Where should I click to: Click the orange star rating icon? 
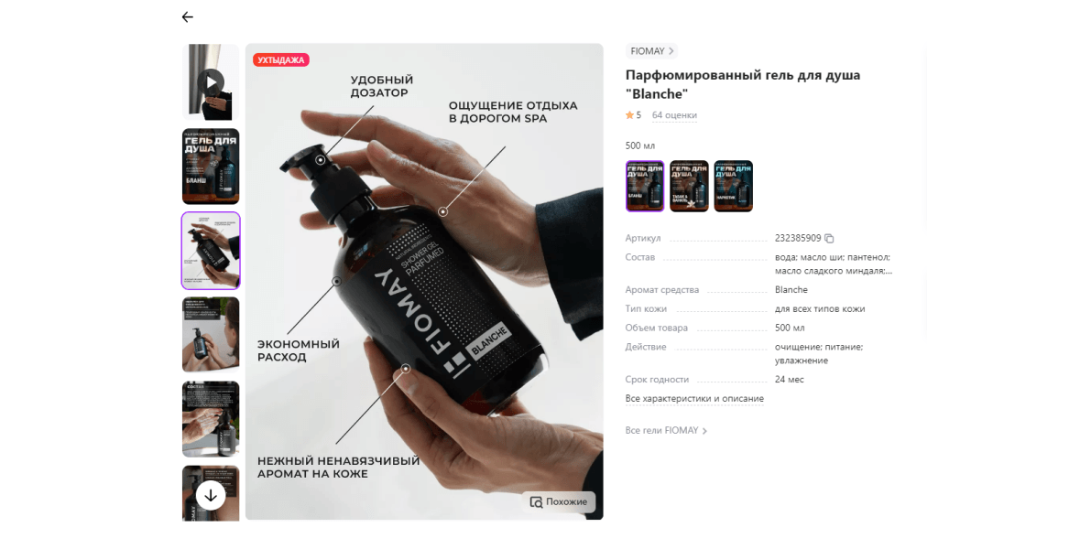point(629,115)
